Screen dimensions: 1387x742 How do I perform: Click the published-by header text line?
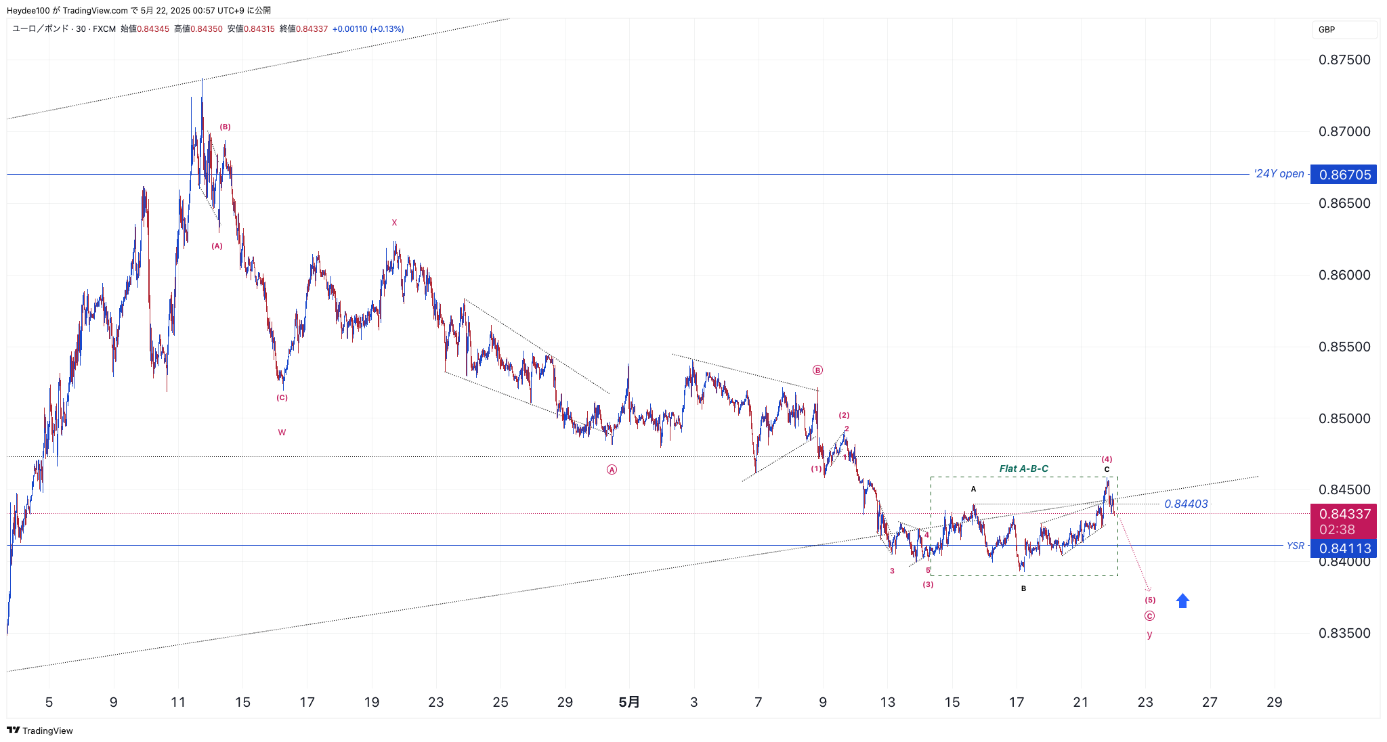coord(139,10)
